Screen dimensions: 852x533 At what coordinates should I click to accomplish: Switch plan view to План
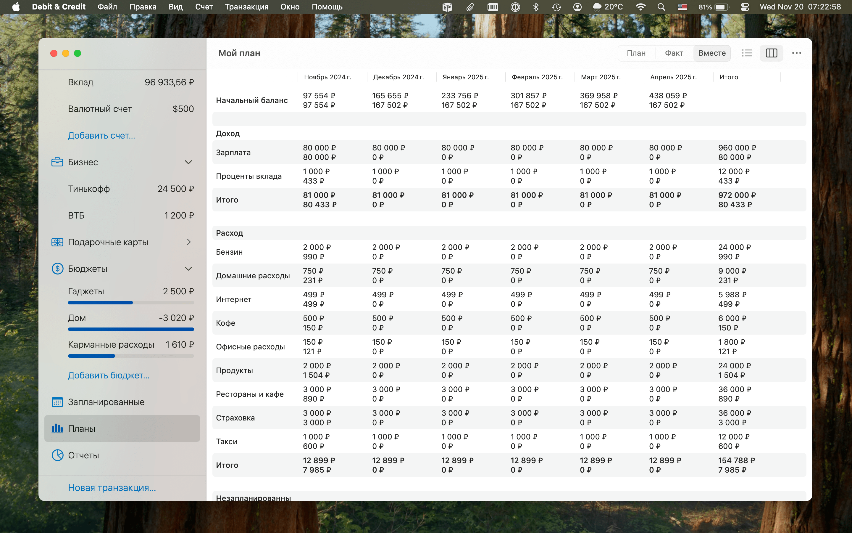[x=636, y=53]
